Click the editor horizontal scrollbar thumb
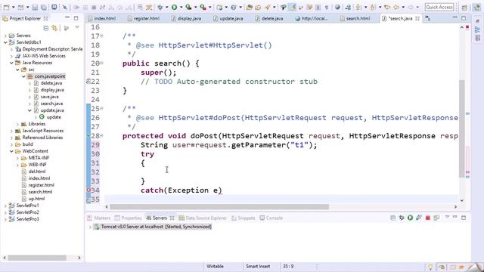The width and height of the screenshot is (484, 272). coord(219,206)
